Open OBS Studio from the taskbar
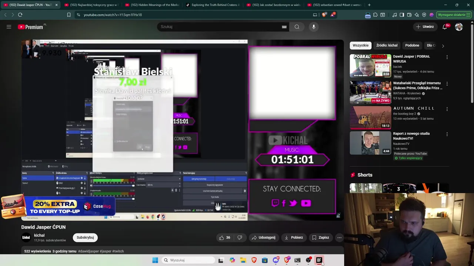Viewport: 474px width, 266px height. click(x=308, y=260)
